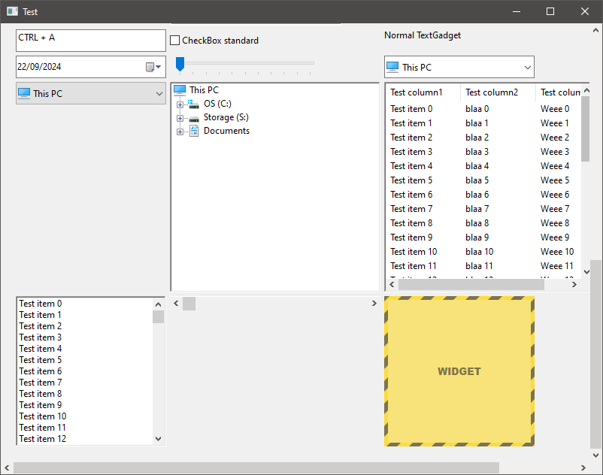603x475 pixels.
Task: Select Test item 7 in column list
Action: 411,209
